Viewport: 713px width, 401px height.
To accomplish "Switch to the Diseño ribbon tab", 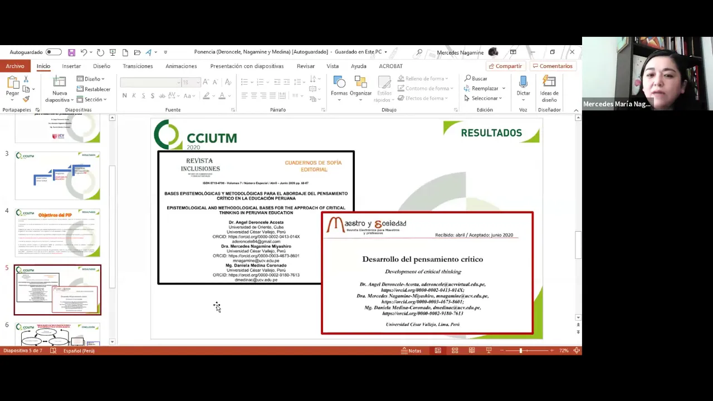I will [101, 66].
